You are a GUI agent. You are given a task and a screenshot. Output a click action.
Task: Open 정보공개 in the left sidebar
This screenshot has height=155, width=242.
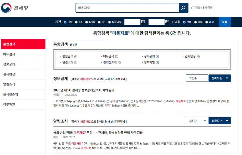[x=23, y=64]
